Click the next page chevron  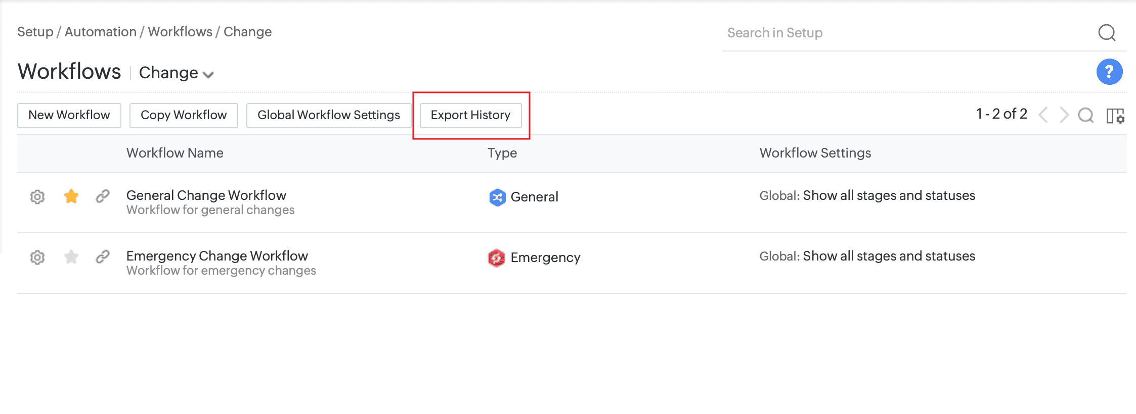pyautogui.click(x=1064, y=115)
